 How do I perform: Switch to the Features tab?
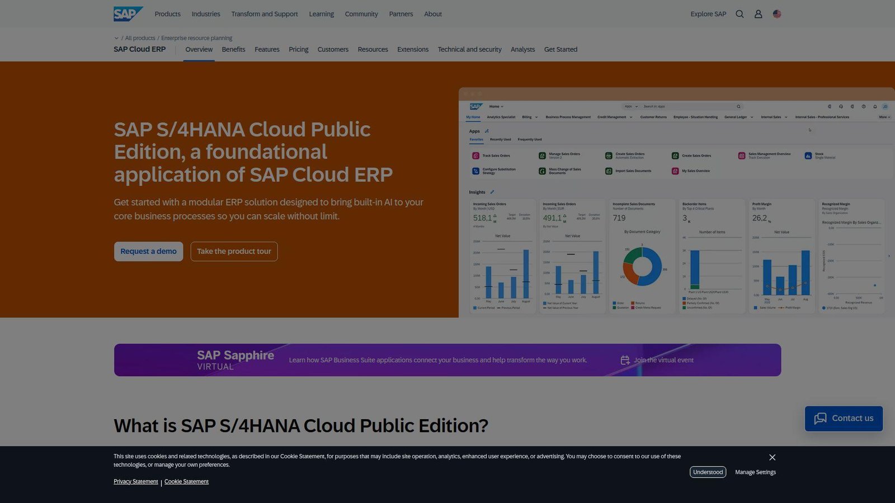(x=267, y=49)
